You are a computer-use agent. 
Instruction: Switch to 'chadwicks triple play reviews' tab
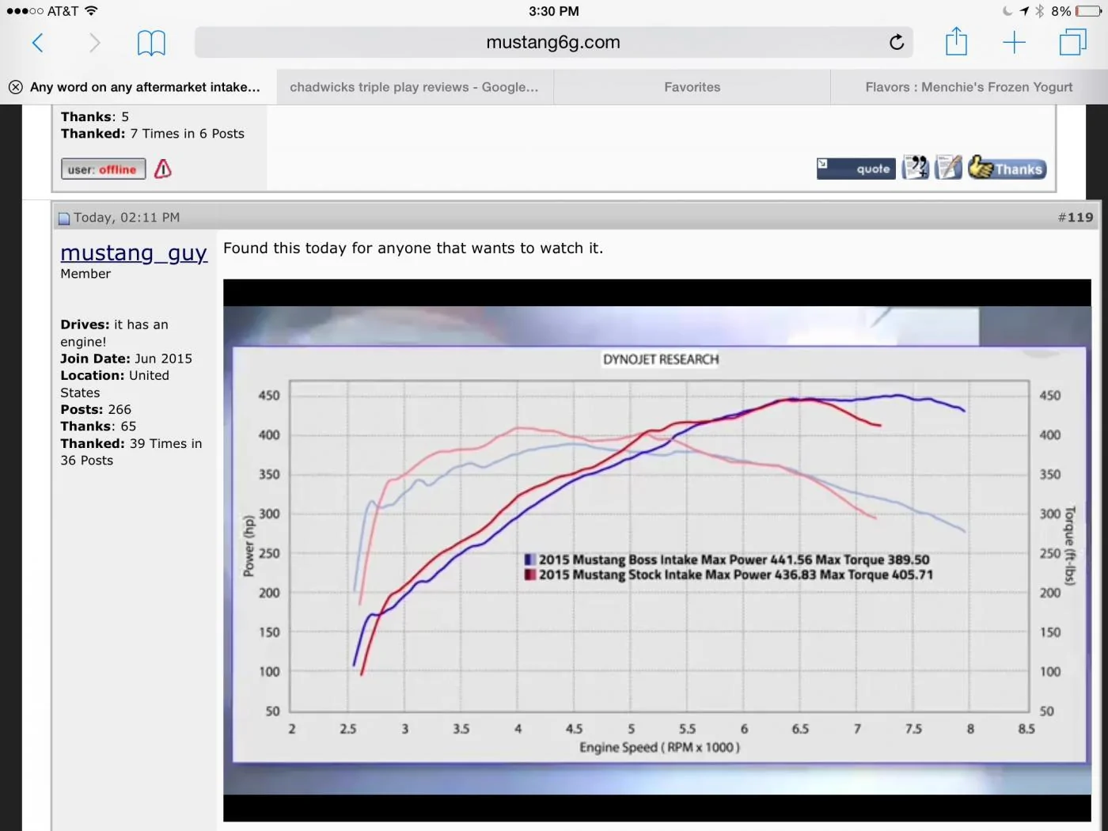coord(415,87)
